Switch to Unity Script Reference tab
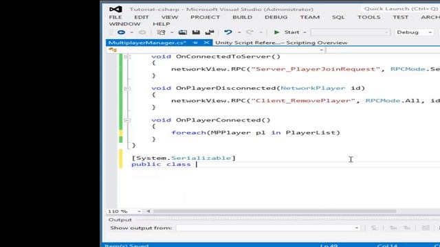 click(281, 43)
